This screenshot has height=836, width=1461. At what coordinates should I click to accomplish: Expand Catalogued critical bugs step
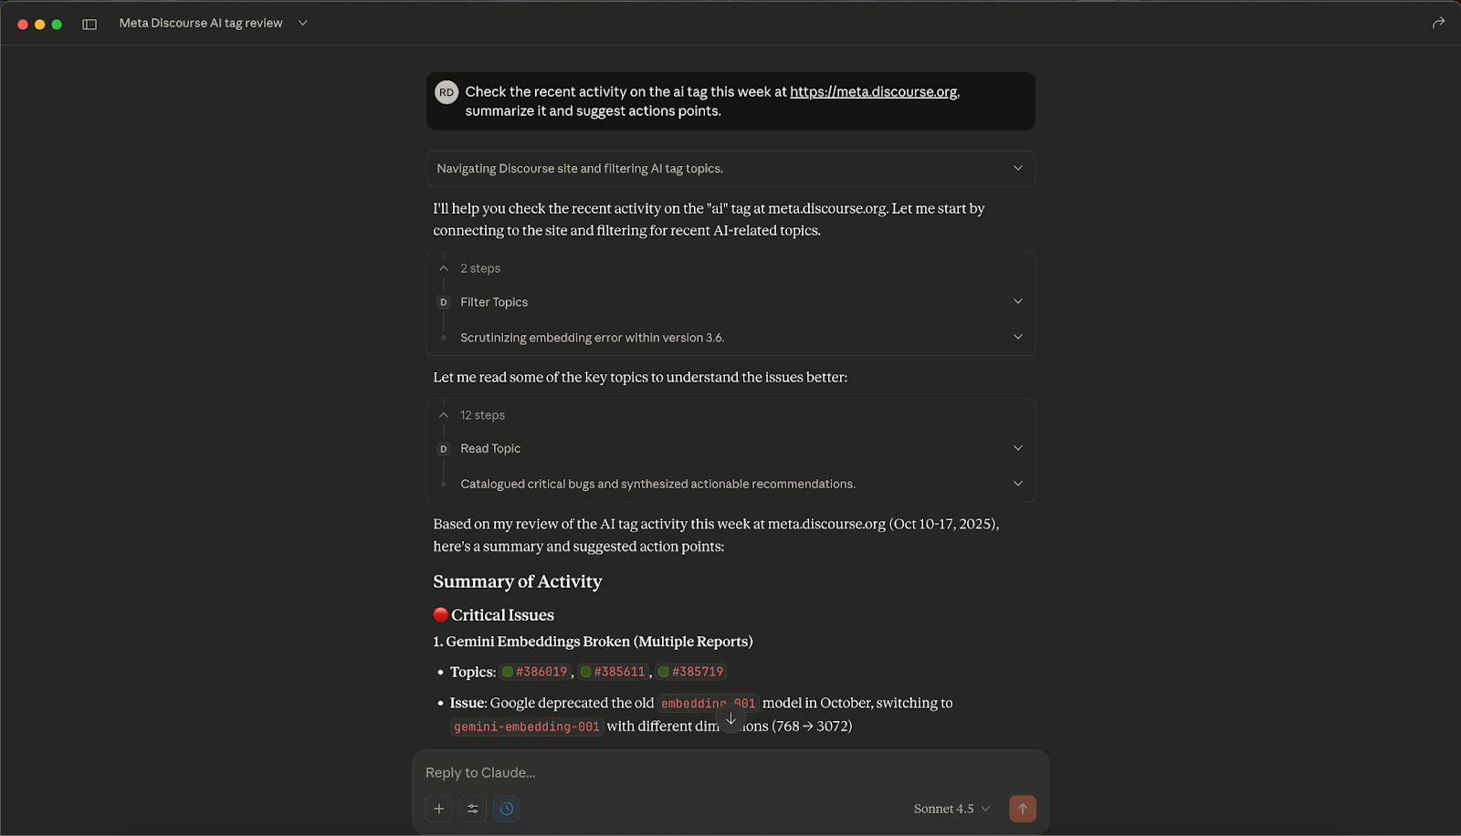point(1017,483)
